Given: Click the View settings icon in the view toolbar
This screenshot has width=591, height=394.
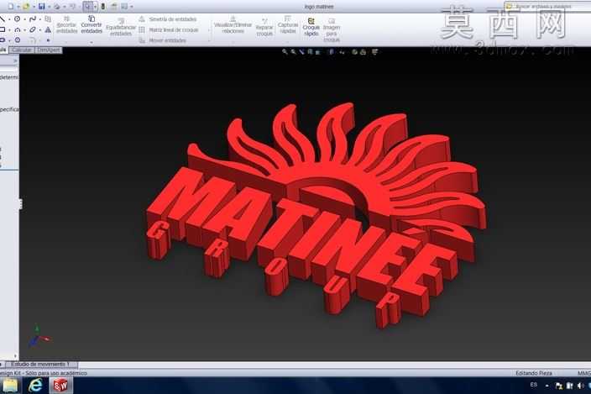Looking at the screenshot, I should pos(375,52).
